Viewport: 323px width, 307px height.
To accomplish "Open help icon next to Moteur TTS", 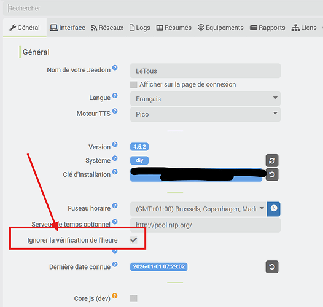I will coord(115,111).
